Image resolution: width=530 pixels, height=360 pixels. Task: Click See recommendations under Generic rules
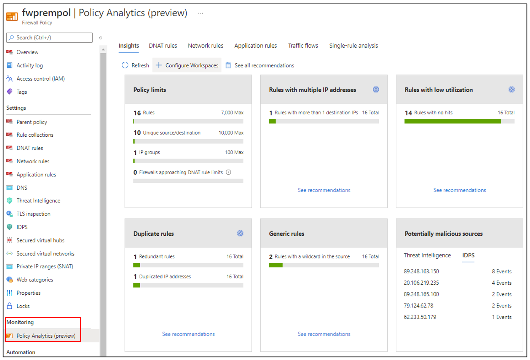point(324,334)
